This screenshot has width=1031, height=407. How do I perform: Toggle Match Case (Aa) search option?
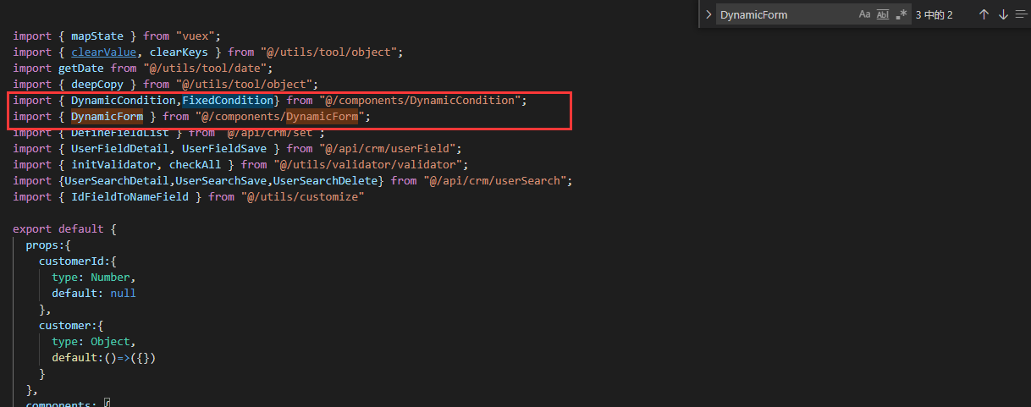(x=864, y=14)
